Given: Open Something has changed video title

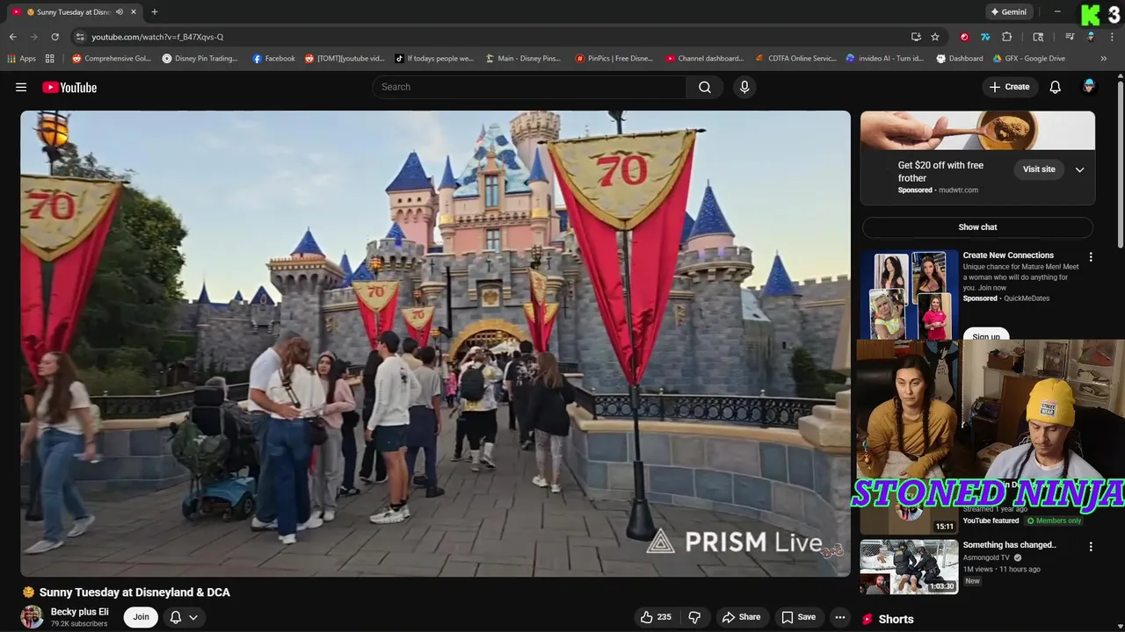Looking at the screenshot, I should [x=1009, y=545].
